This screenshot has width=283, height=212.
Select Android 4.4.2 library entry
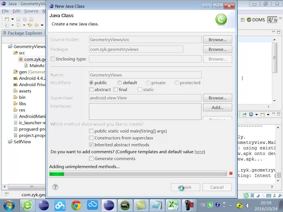(29, 78)
